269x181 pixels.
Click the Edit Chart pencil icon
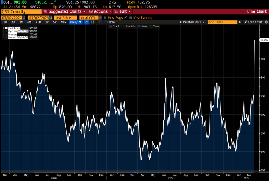click(x=246, y=22)
